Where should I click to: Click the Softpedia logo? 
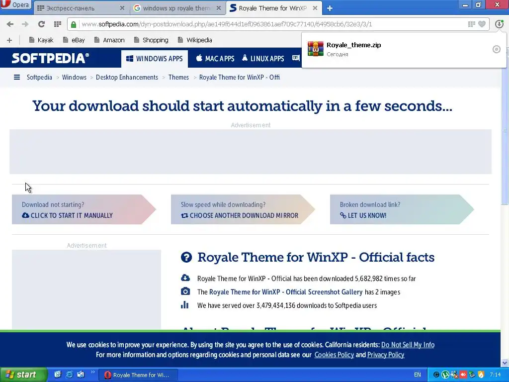[50, 58]
